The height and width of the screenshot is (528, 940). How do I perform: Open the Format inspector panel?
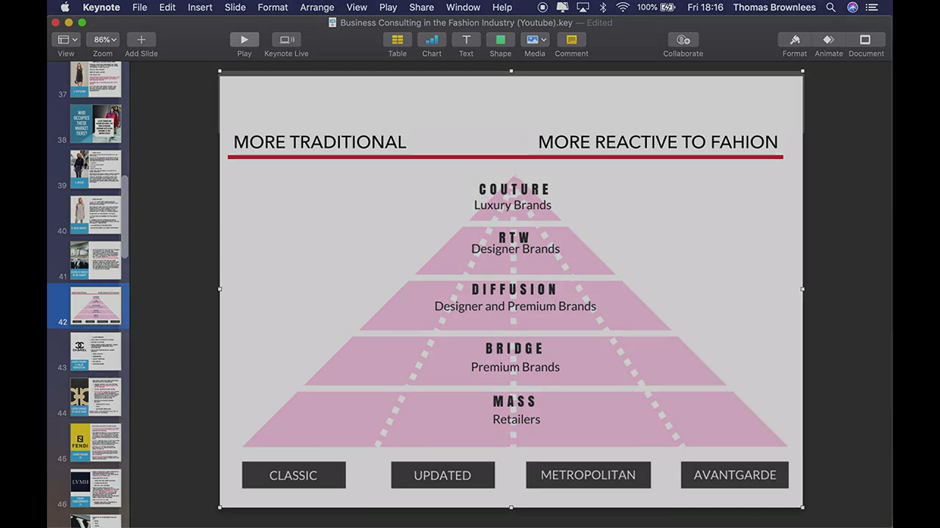pos(795,40)
